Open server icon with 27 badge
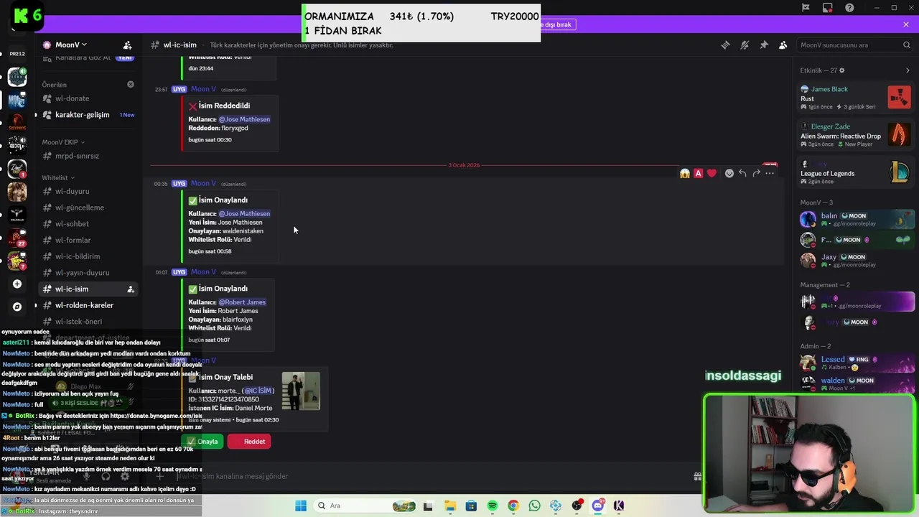The width and height of the screenshot is (919, 517). click(17, 238)
